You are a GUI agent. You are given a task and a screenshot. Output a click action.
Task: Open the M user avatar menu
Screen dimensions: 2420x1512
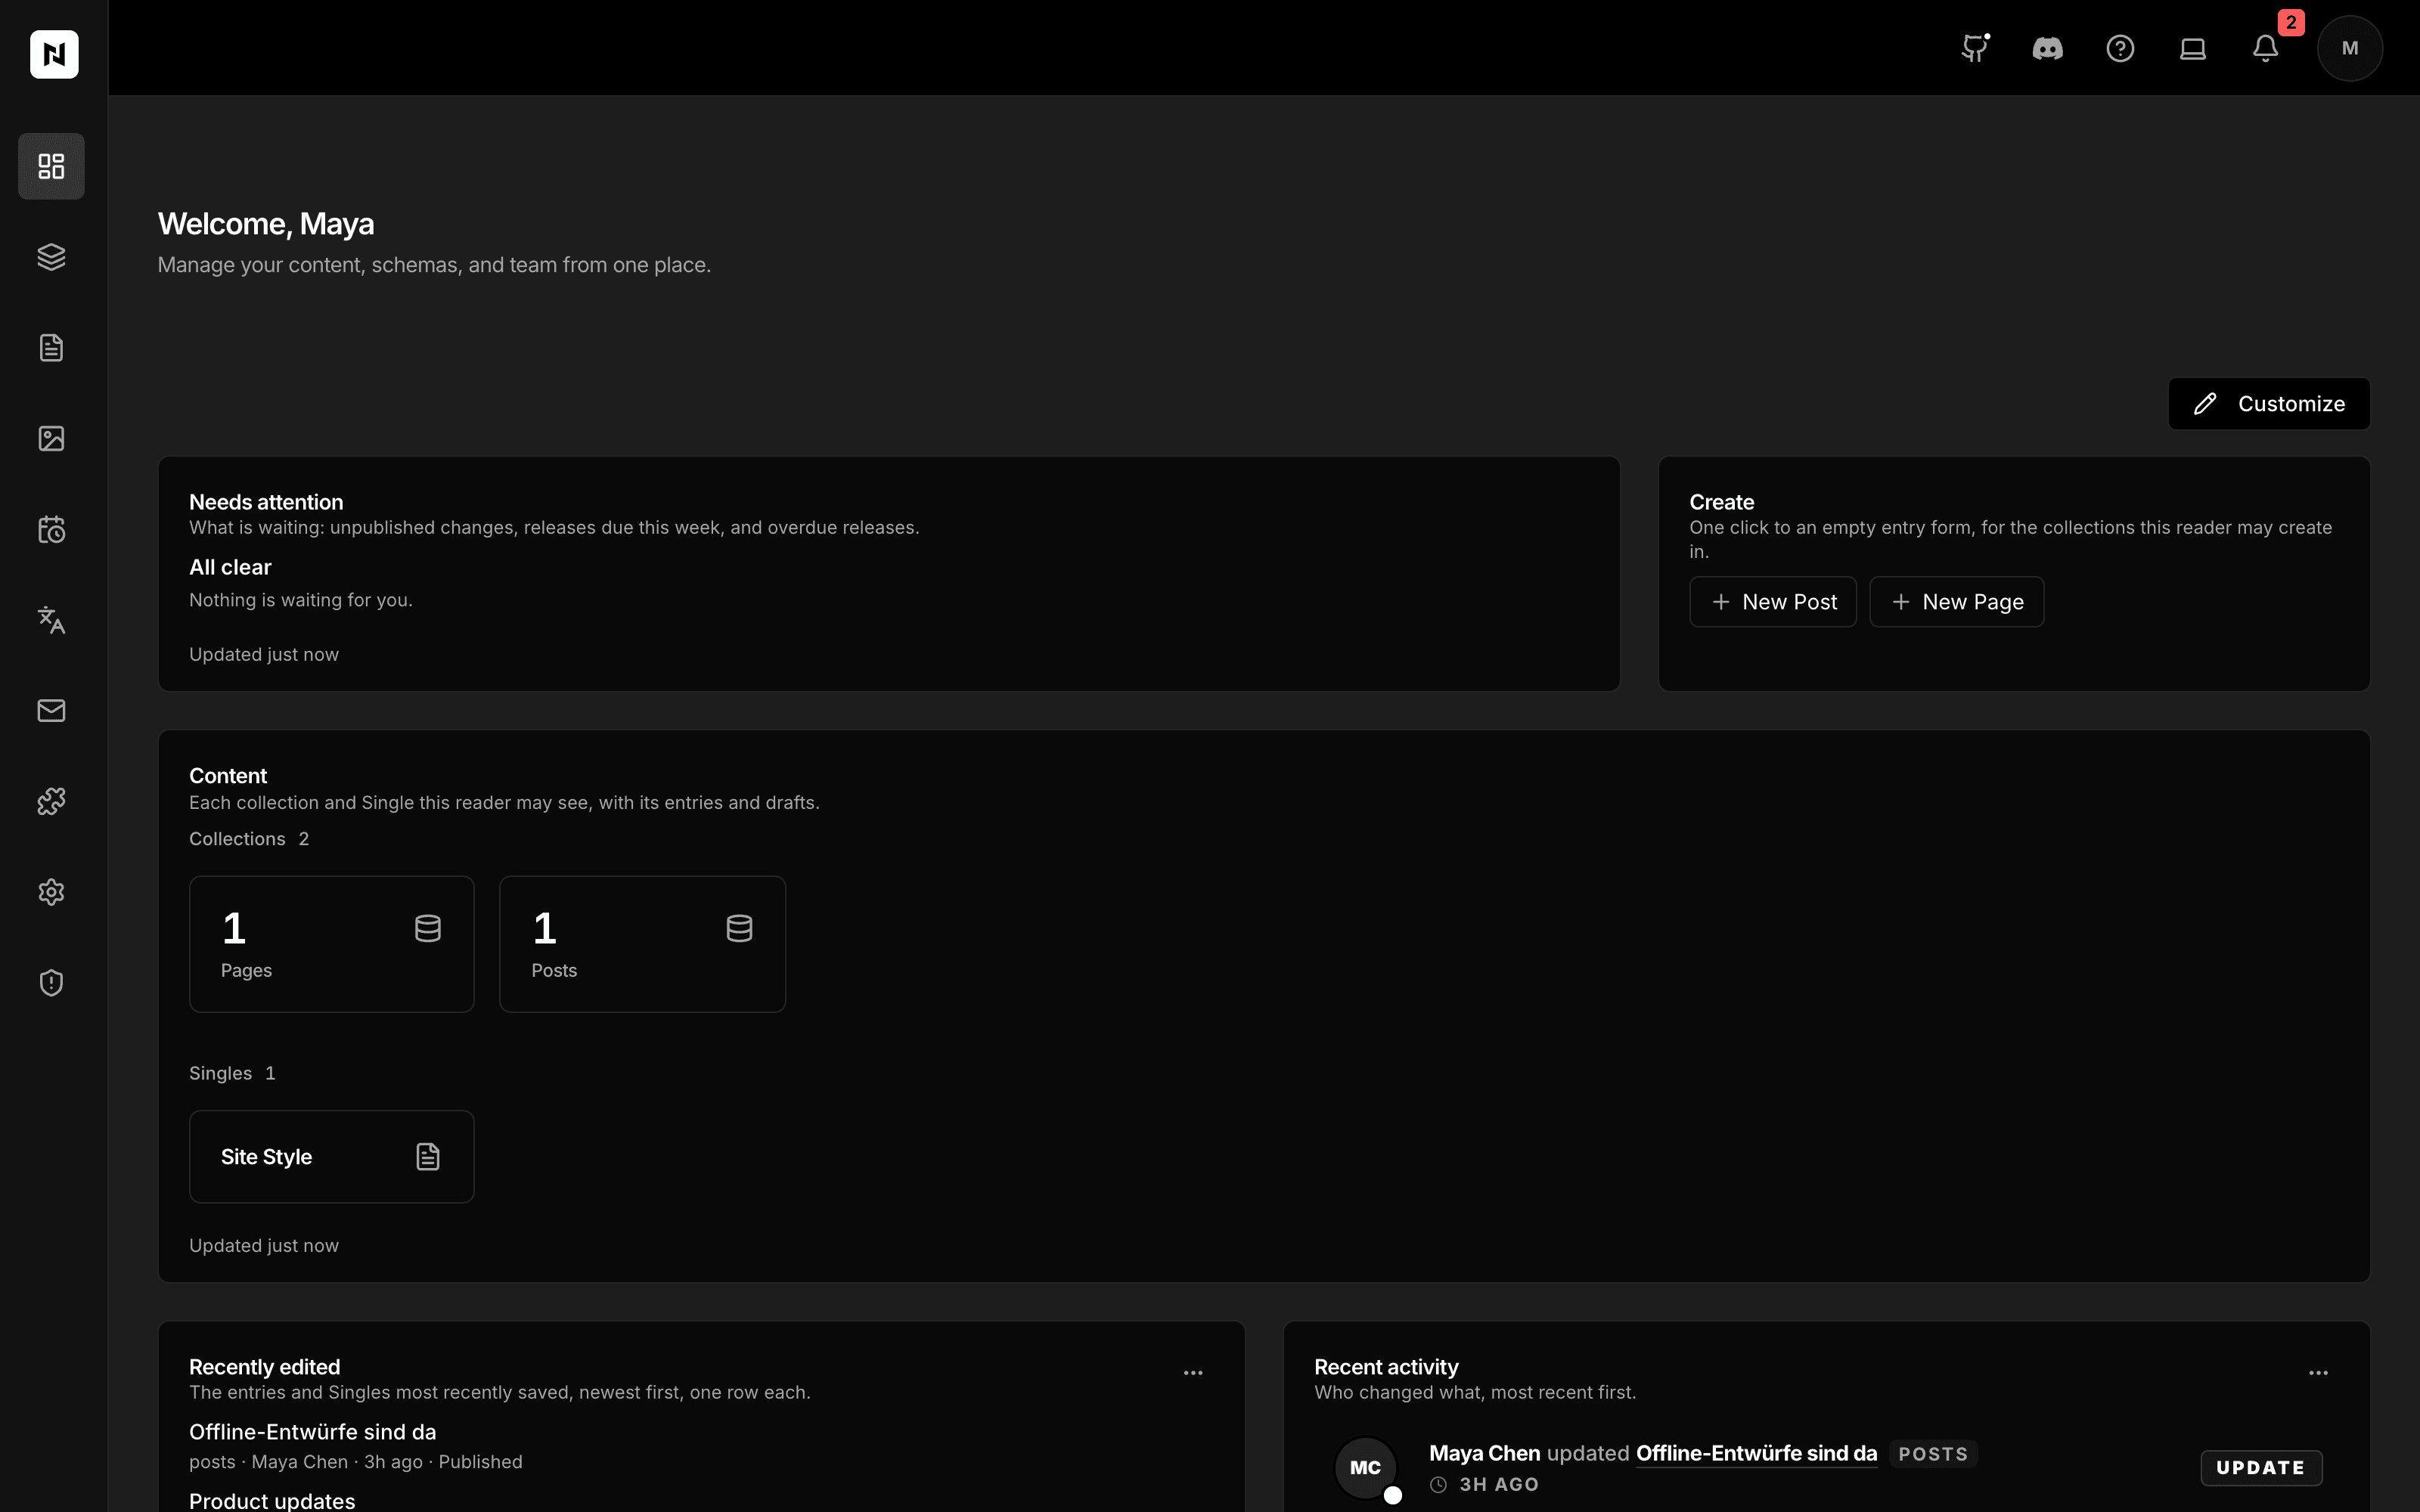[x=2350, y=48]
